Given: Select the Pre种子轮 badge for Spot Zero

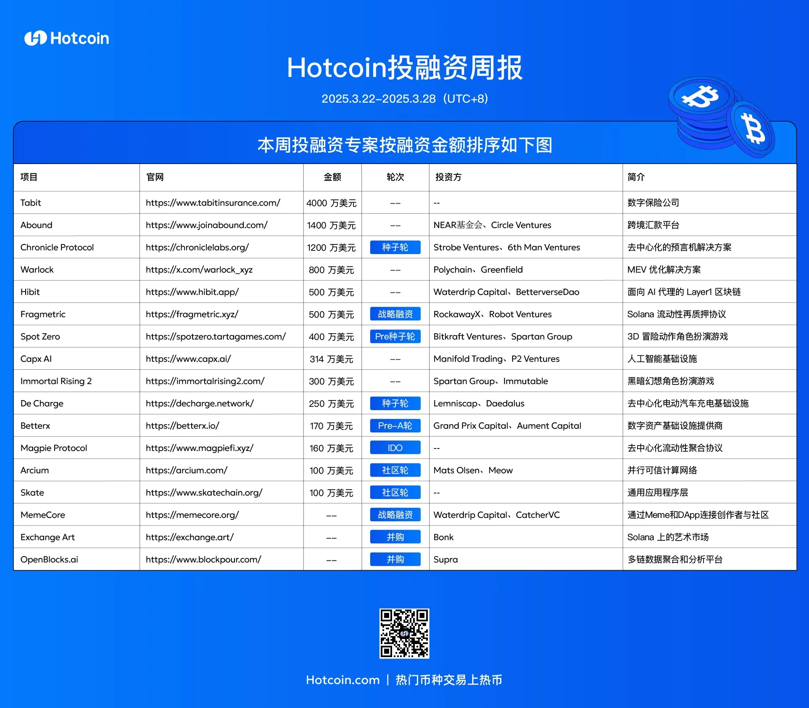Looking at the screenshot, I should (x=395, y=337).
